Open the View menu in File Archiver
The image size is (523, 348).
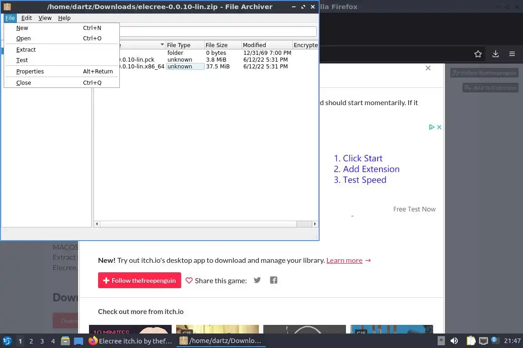44,18
